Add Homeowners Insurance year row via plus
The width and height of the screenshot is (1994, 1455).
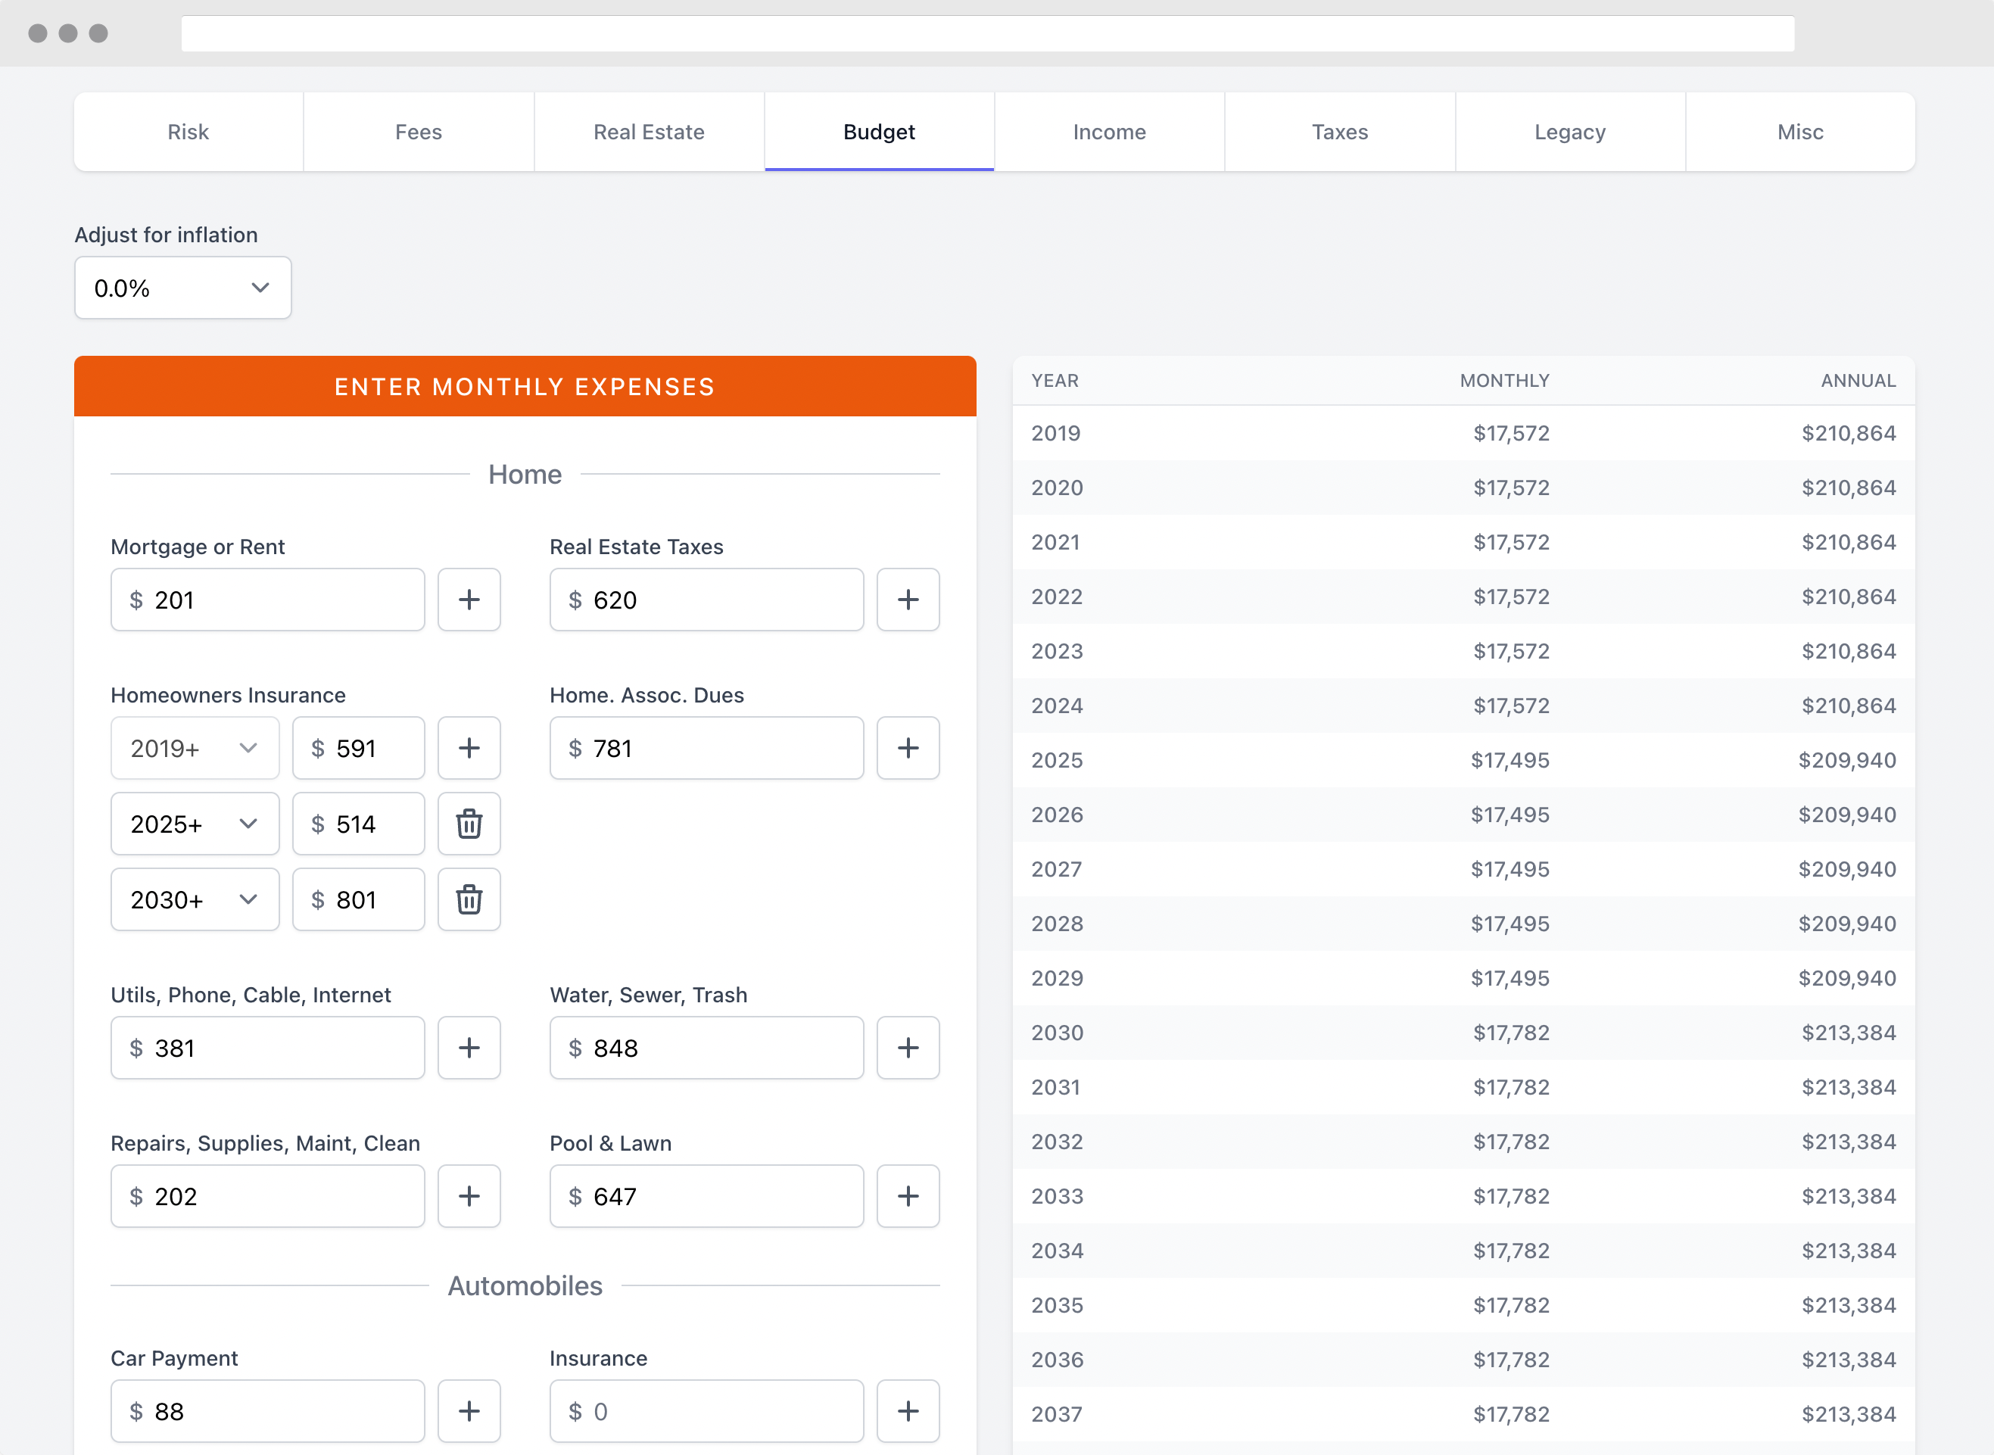[x=469, y=748]
